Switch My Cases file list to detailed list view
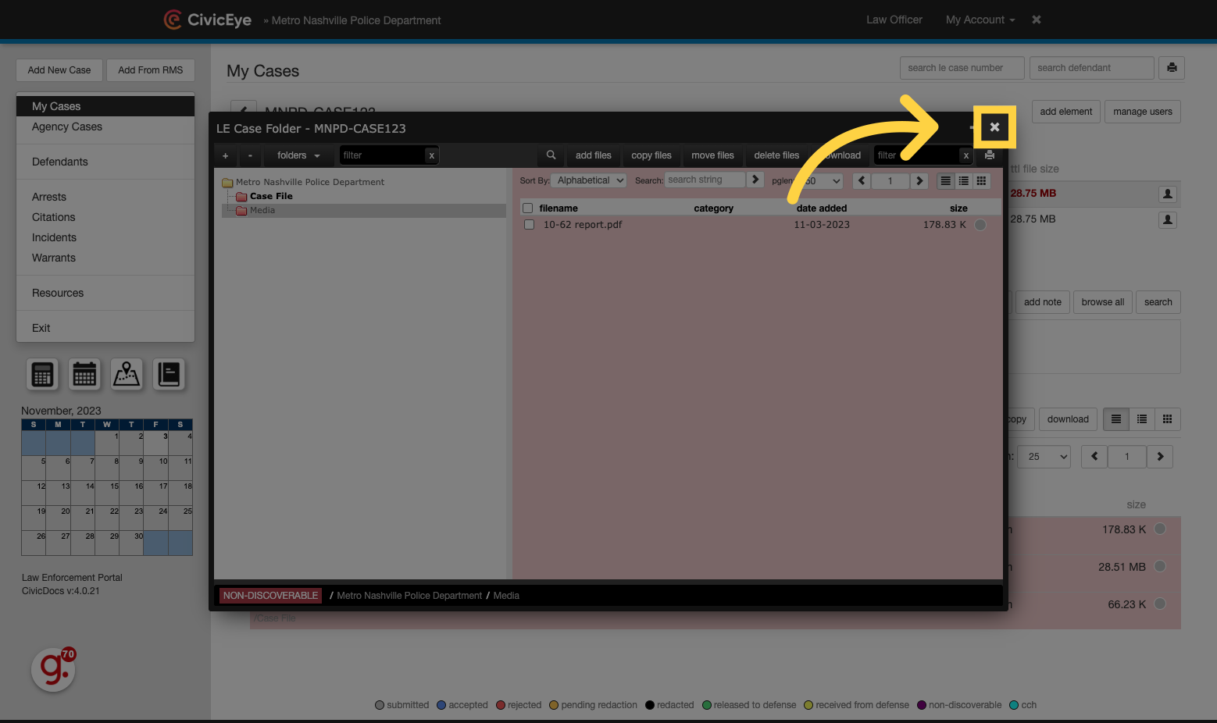Image resolution: width=1217 pixels, height=723 pixels. click(1142, 419)
